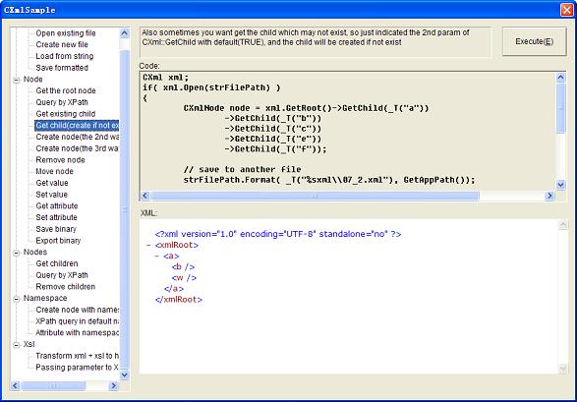Click the XML declaration line
577x402 pixels.
coord(278,234)
